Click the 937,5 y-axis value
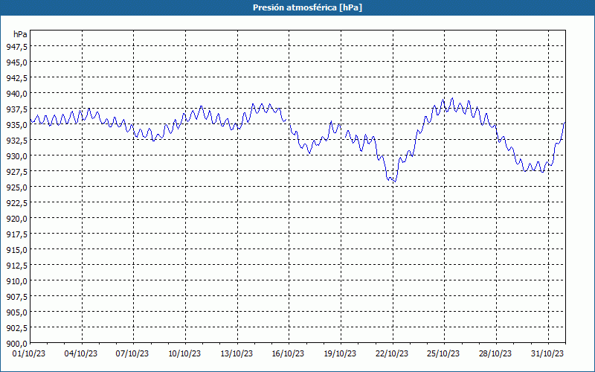The width and height of the screenshot is (595, 372). click(16, 109)
